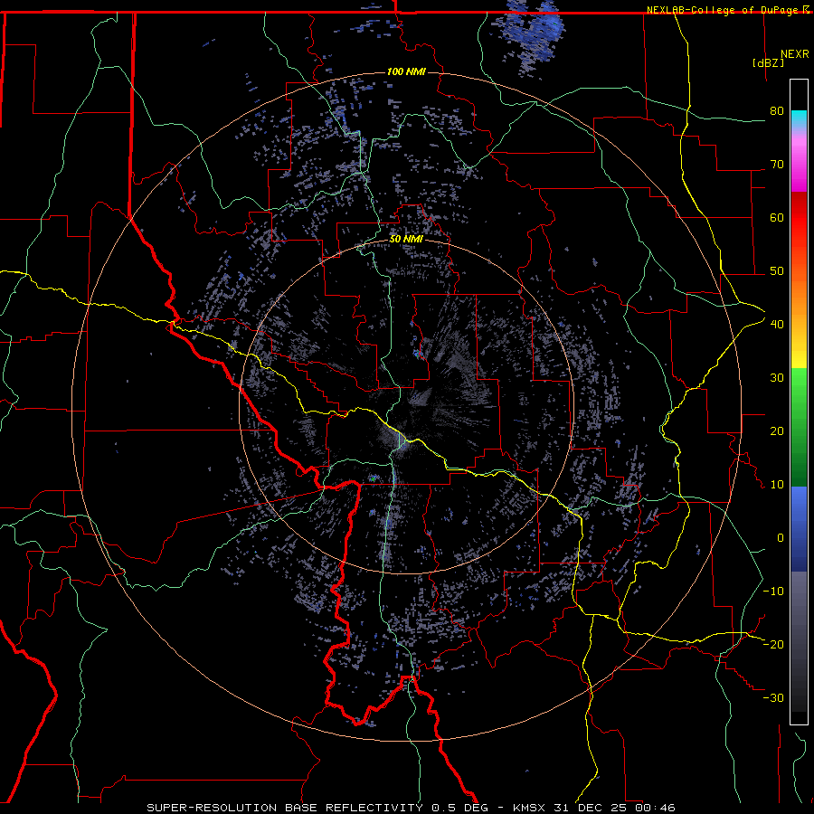The height and width of the screenshot is (814, 814).
Task: Click the green band of the color scale
Action: pyautogui.click(x=799, y=428)
